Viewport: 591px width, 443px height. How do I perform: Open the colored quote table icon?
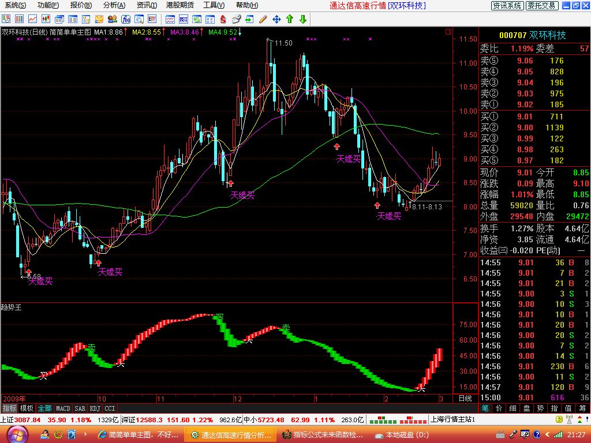(x=19, y=19)
